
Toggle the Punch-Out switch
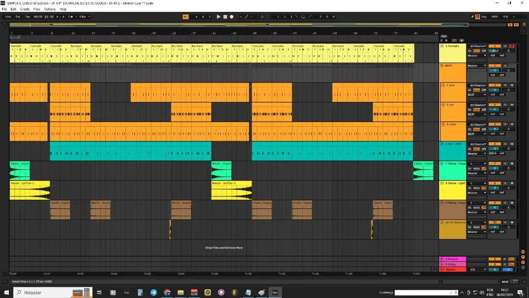tap(310, 17)
